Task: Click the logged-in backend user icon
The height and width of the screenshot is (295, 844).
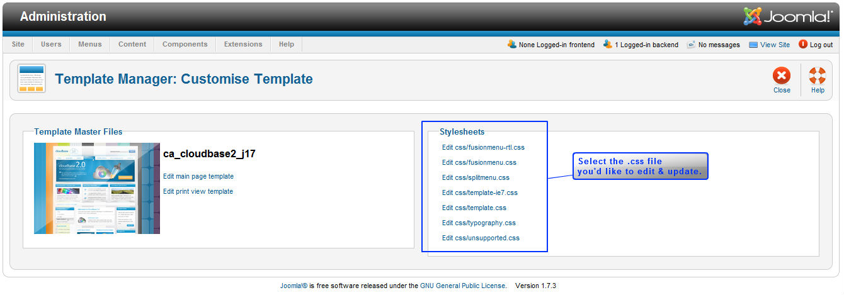Action: [x=608, y=44]
